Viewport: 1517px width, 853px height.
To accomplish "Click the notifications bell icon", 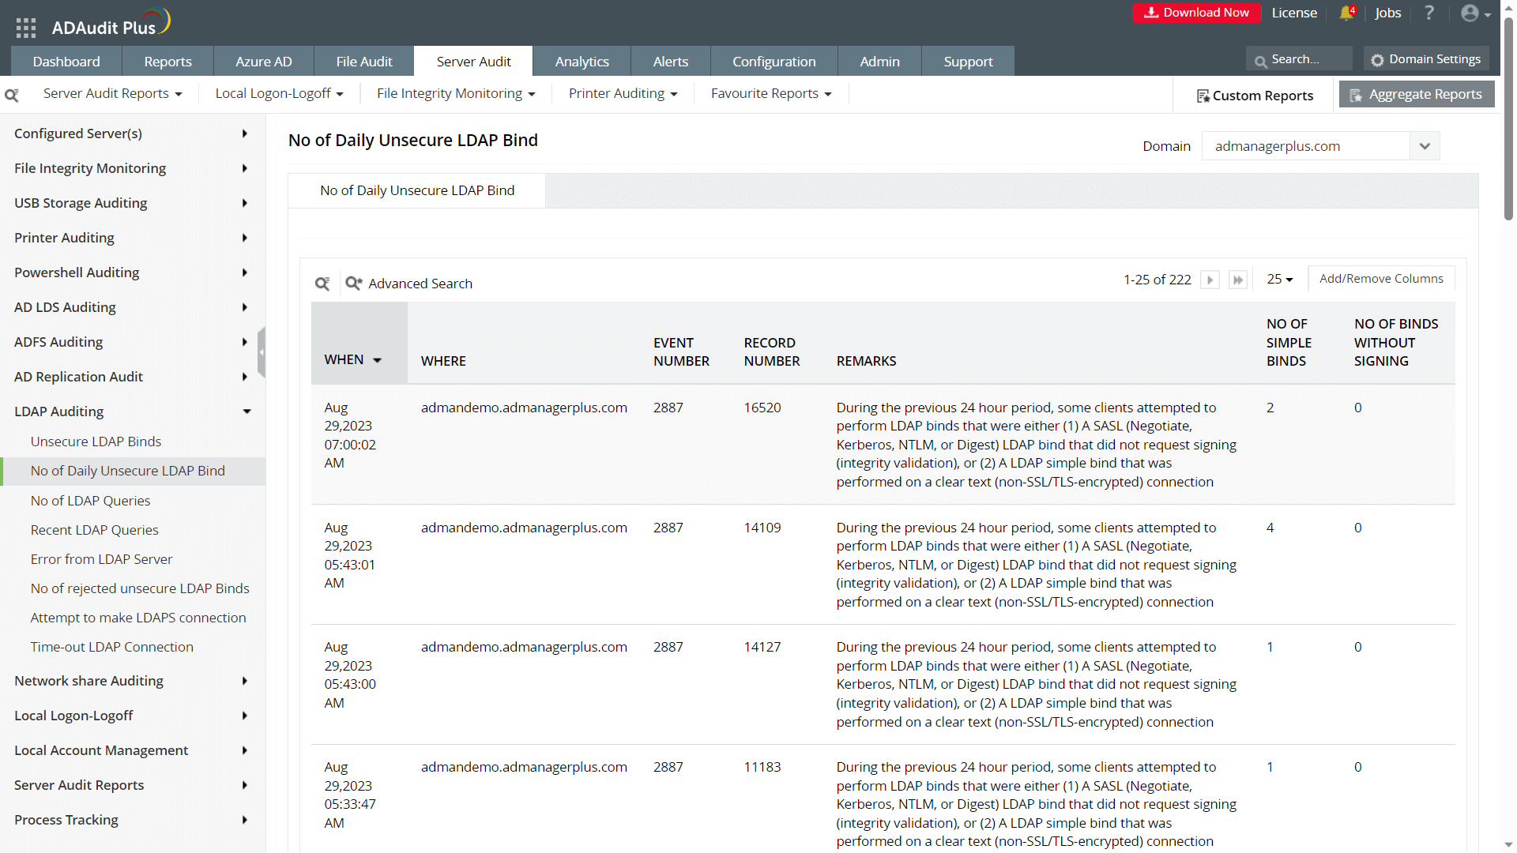I will (1346, 13).
